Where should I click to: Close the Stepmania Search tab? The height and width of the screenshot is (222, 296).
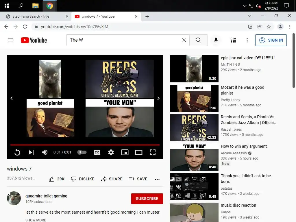click(x=67, y=16)
